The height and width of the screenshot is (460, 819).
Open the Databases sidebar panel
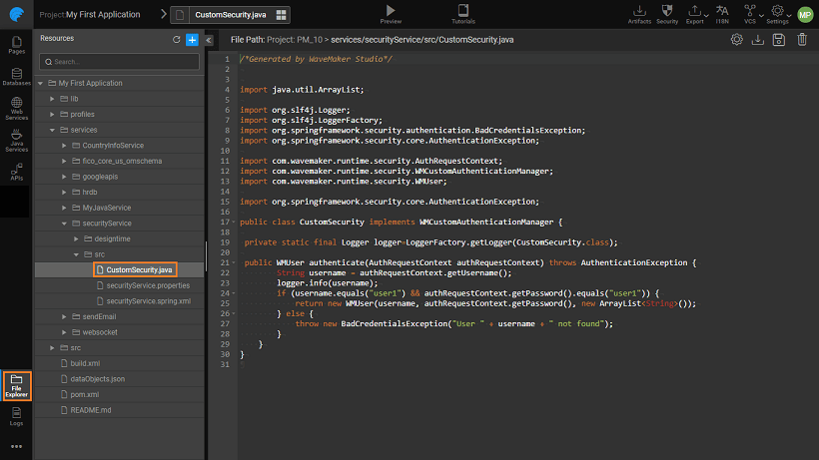[16, 77]
